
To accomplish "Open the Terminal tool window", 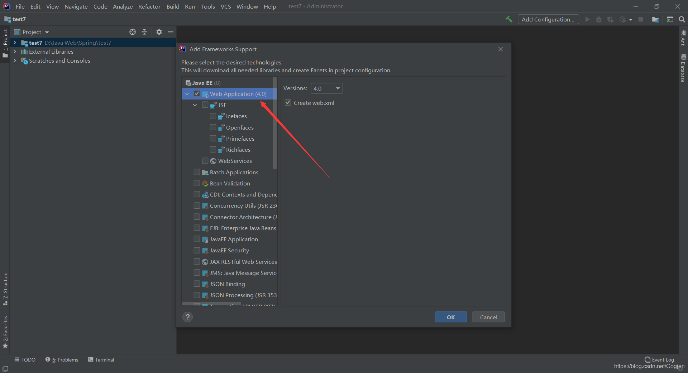I will 101,360.
